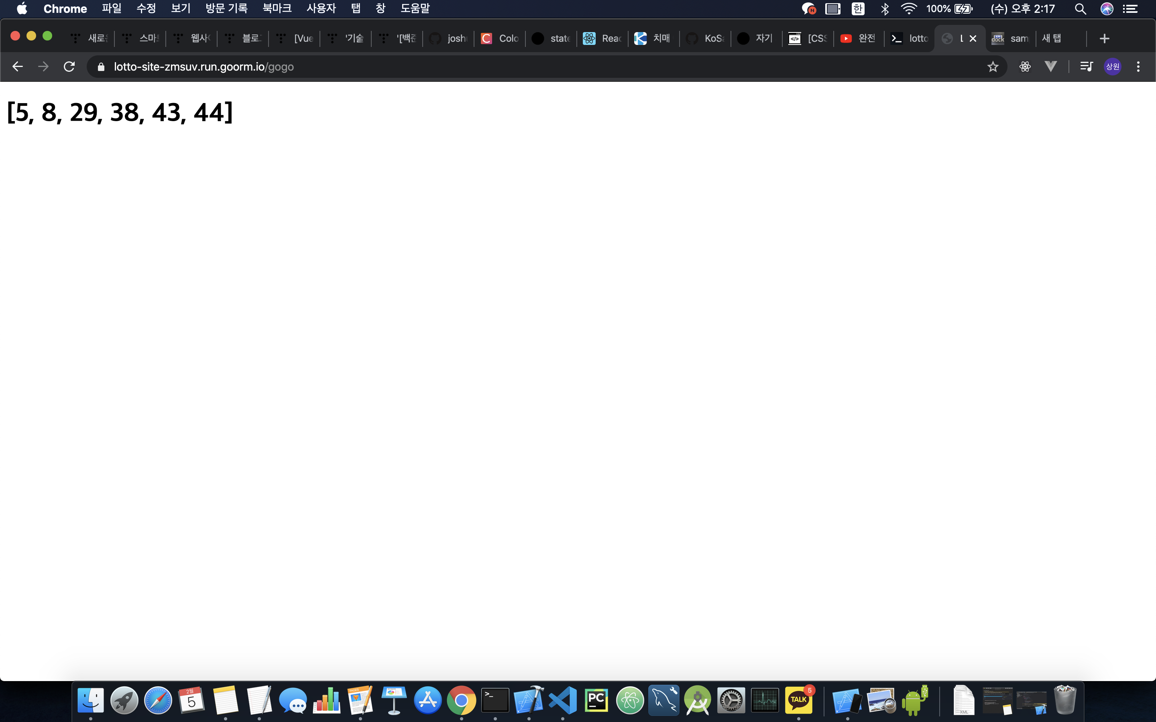
Task: Open the Chrome three-dot menu
Action: [x=1138, y=66]
